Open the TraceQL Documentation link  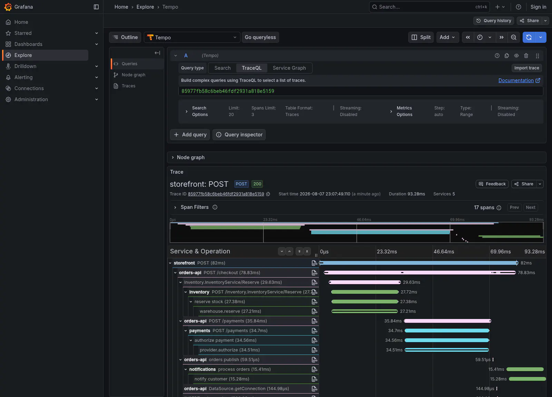click(x=519, y=80)
